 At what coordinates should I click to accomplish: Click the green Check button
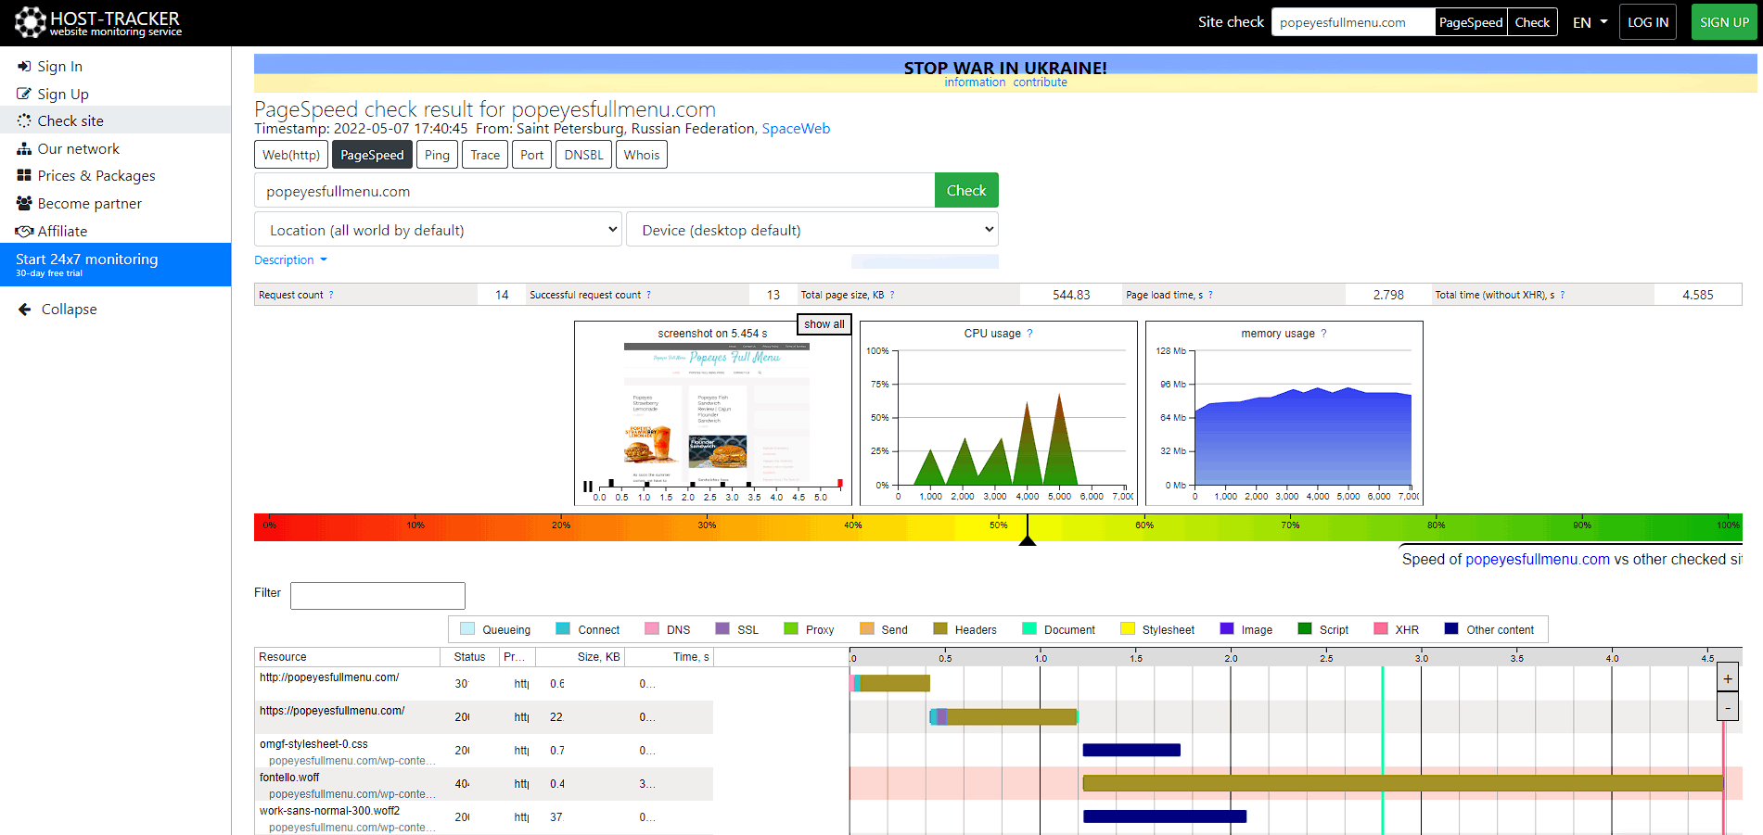click(x=966, y=190)
